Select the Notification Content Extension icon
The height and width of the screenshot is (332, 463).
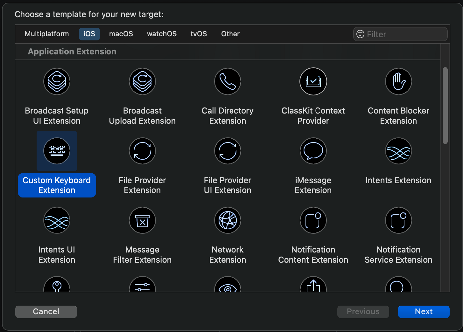point(313,220)
